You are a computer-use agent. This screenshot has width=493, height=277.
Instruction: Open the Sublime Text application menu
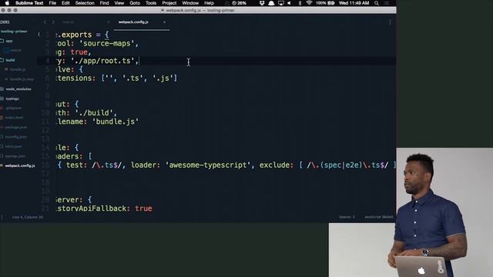tap(29, 3)
